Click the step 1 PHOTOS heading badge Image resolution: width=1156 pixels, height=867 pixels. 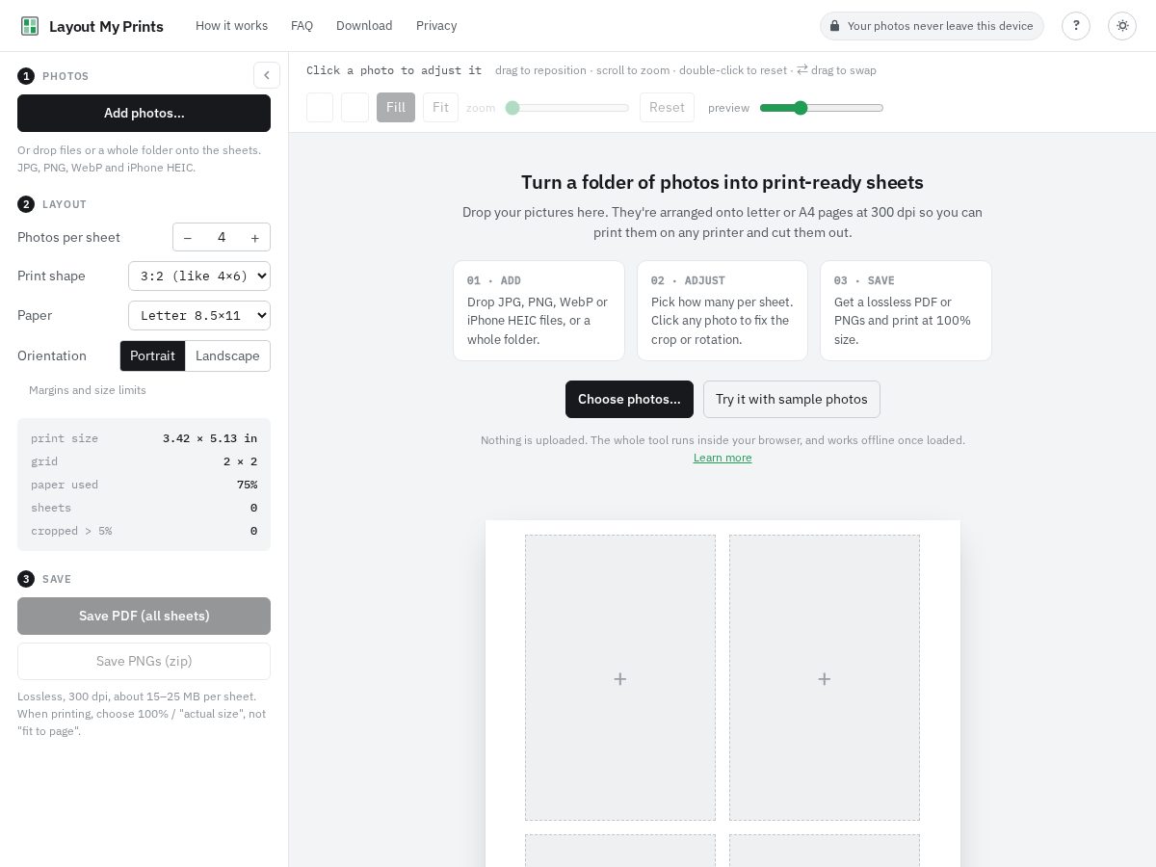(x=26, y=76)
